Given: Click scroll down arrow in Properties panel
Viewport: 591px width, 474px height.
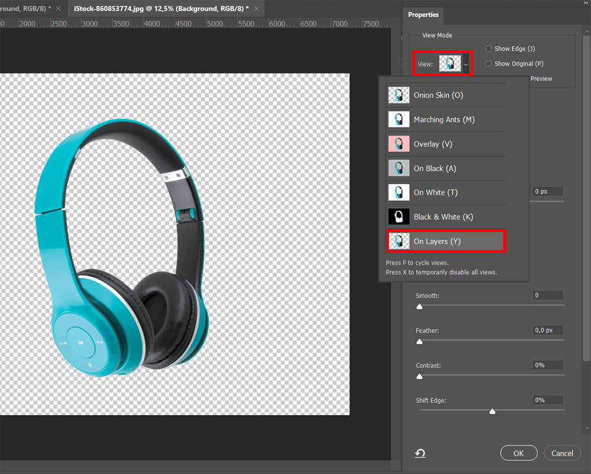Looking at the screenshot, I should pyautogui.click(x=586, y=428).
